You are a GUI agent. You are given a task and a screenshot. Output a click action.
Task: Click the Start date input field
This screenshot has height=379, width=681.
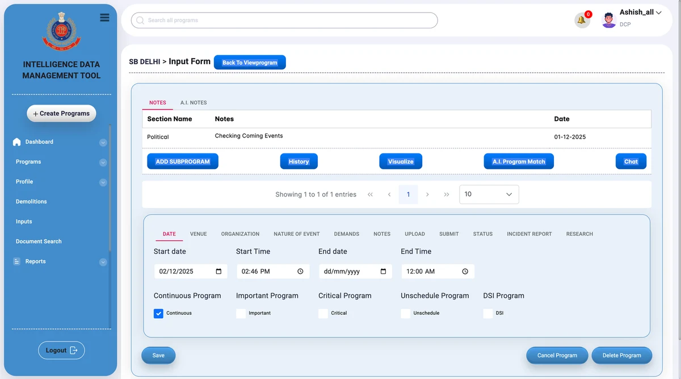(x=191, y=272)
